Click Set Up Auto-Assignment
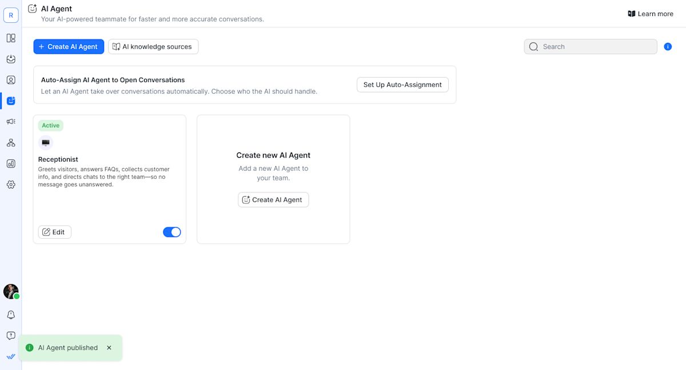This screenshot has width=686, height=370. tap(402, 85)
